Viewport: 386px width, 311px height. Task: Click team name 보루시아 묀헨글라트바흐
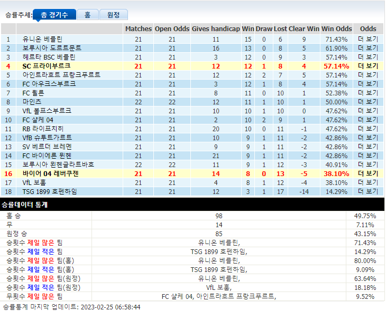tap(58, 164)
